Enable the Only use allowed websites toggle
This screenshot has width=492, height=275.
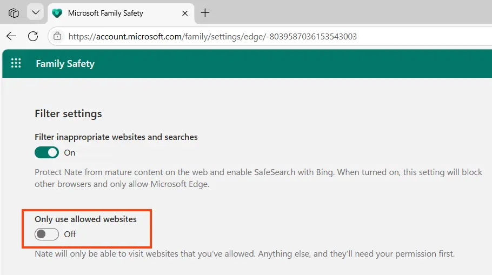pos(46,234)
